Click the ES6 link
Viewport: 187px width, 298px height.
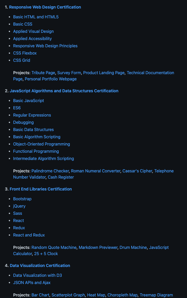point(17,108)
